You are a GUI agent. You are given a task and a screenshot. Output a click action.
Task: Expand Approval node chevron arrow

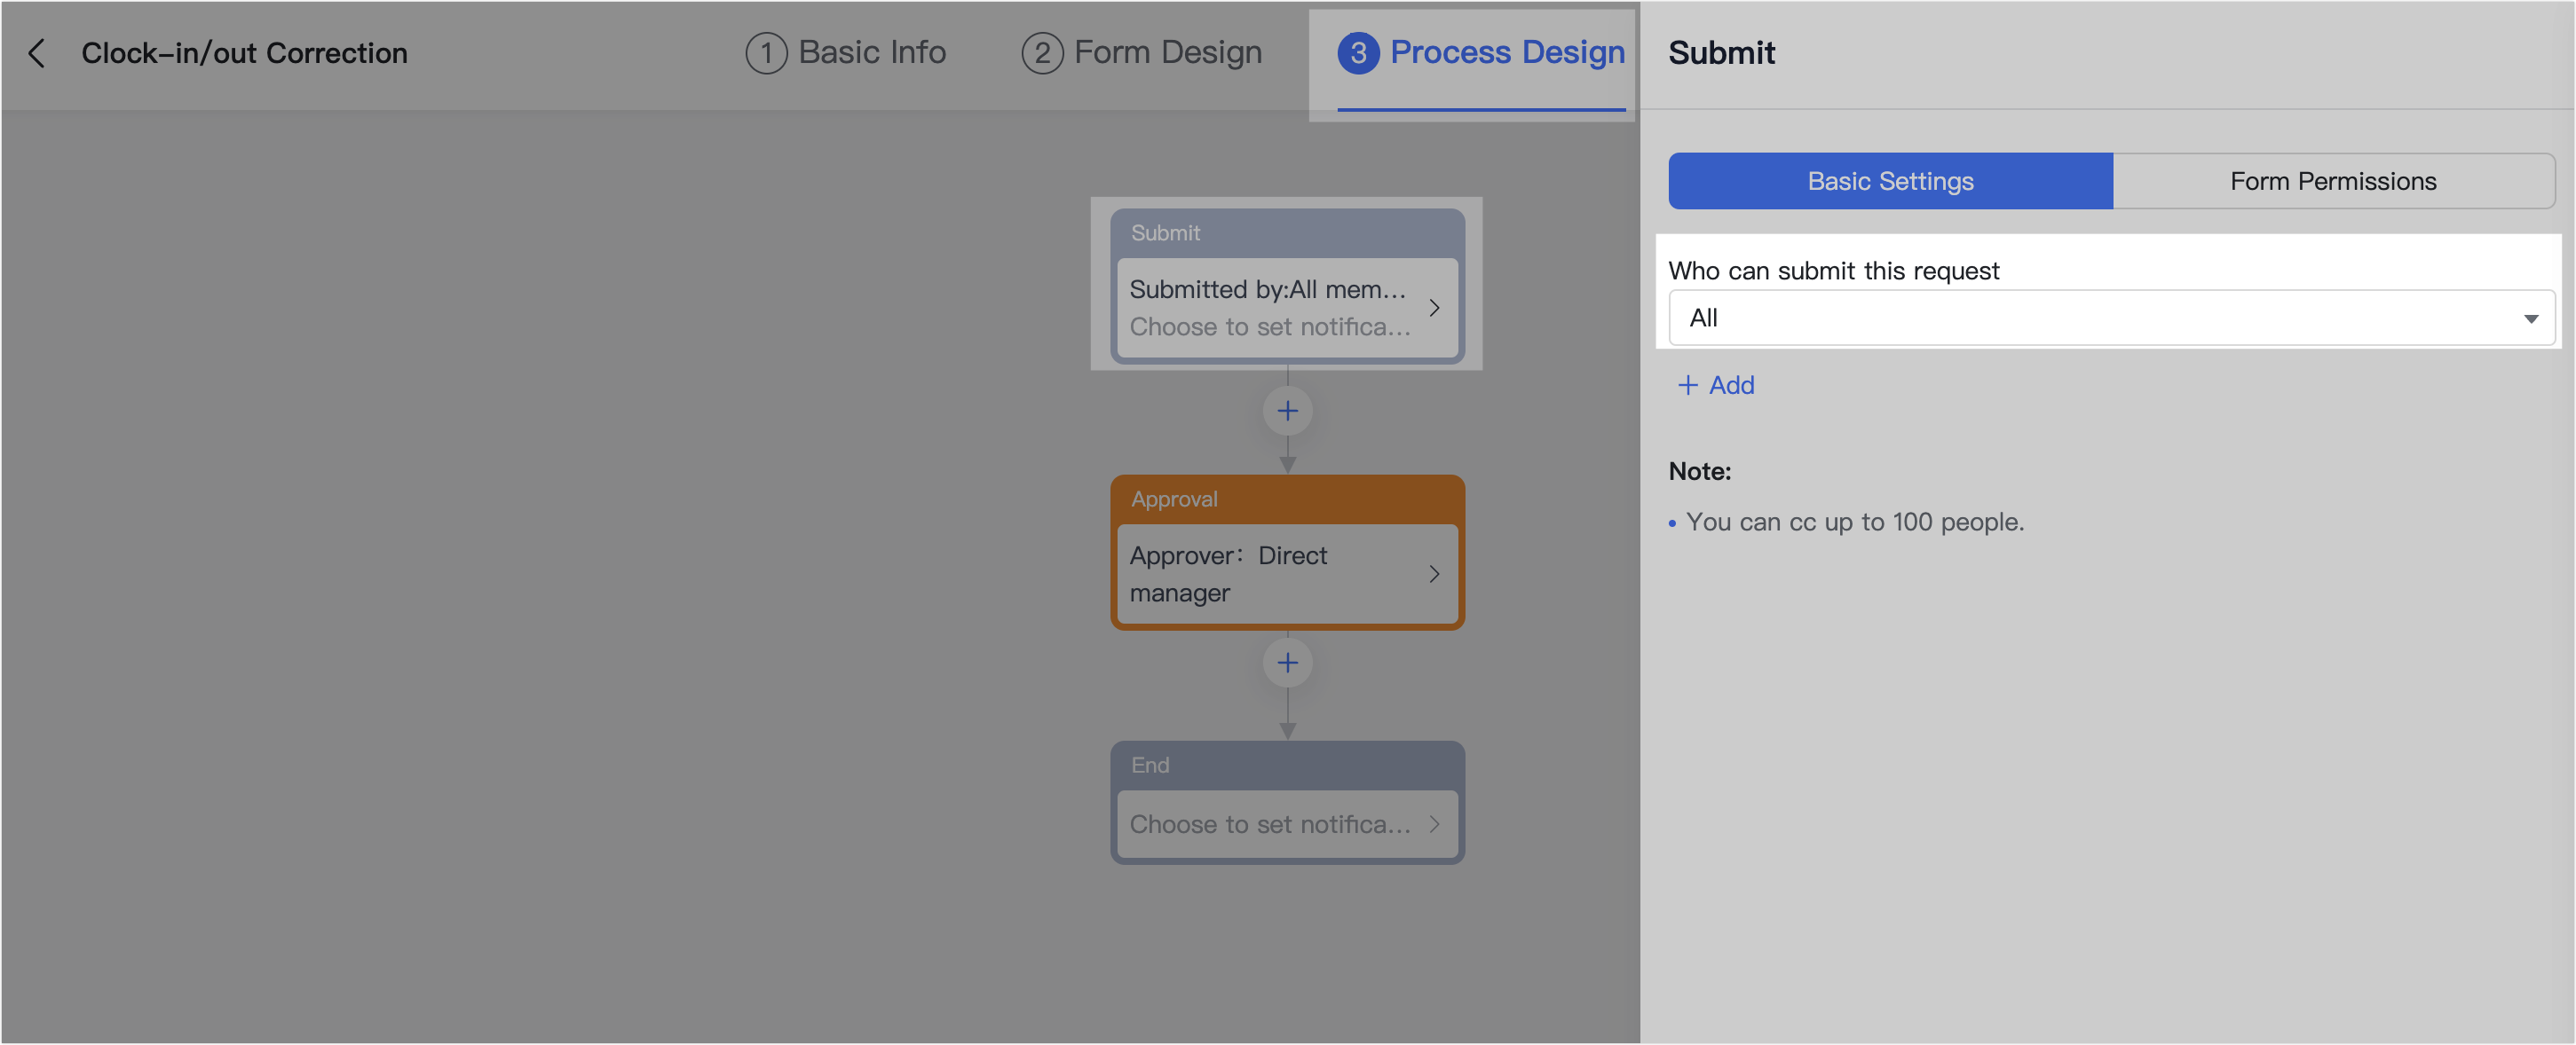(x=1434, y=573)
